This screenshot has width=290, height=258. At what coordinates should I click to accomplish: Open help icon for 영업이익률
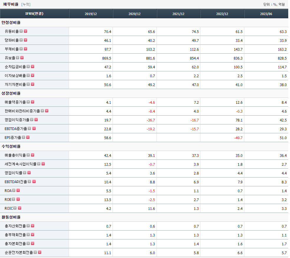(x=24, y=173)
